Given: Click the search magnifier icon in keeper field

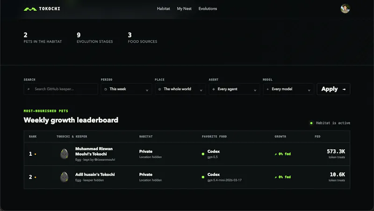Looking at the screenshot, I should pyautogui.click(x=29, y=89).
